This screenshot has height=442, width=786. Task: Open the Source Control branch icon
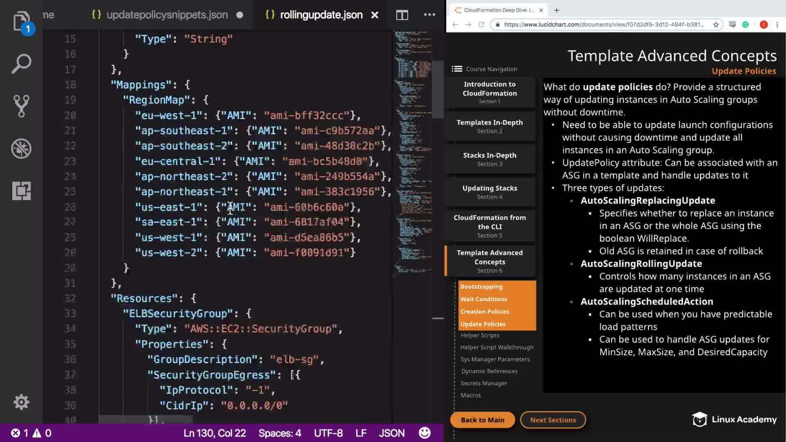(x=21, y=106)
